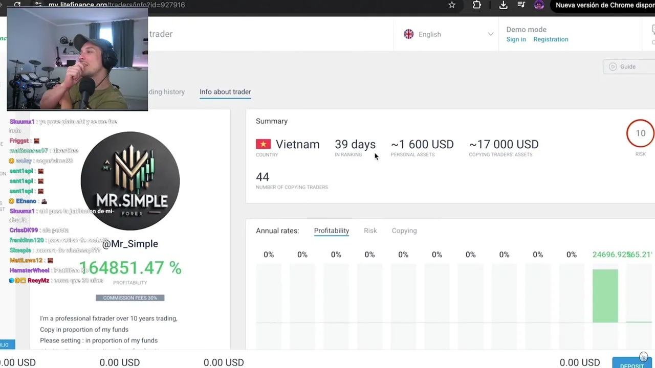The image size is (655, 368).
Task: Open the Chrome downloads icon
Action: [x=504, y=5]
